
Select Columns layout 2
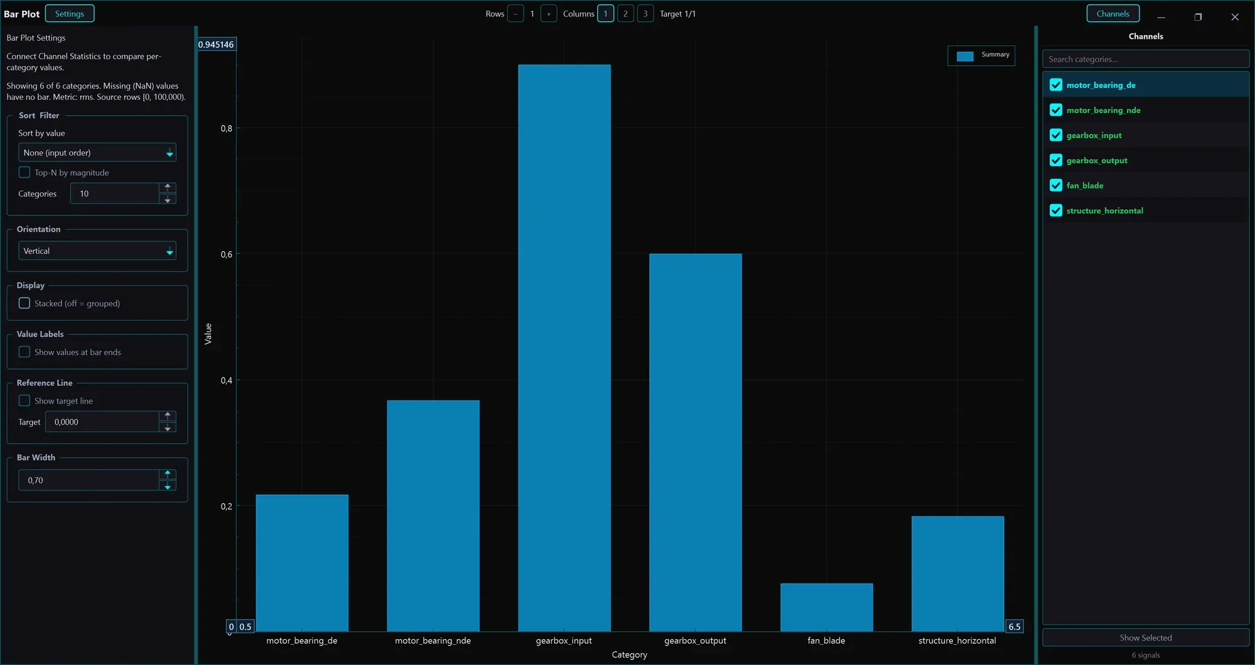[625, 14]
